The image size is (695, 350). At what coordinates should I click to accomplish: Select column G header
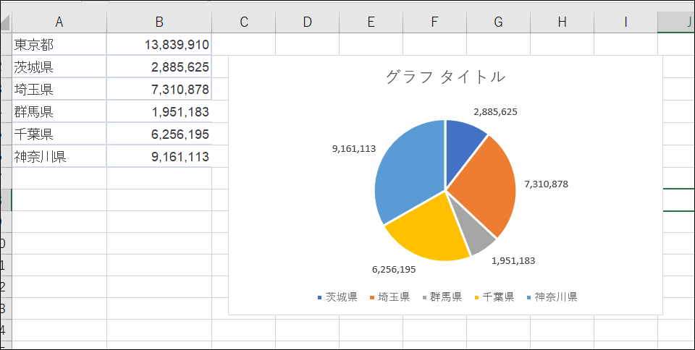point(498,22)
